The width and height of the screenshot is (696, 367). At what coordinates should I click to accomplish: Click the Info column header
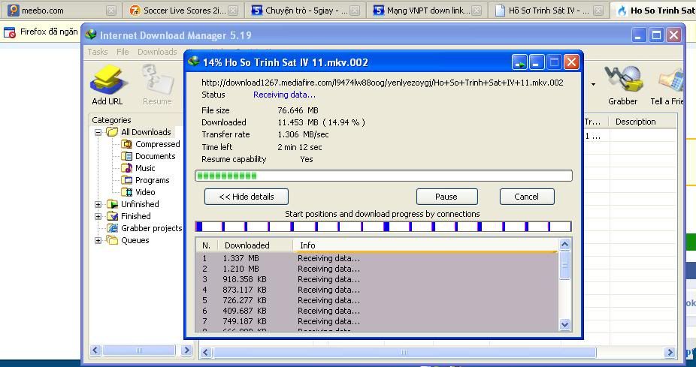[x=425, y=245]
